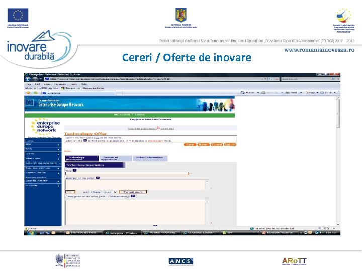Click the Favorites star icon
The height and width of the screenshot is (271, 362).
point(28,93)
